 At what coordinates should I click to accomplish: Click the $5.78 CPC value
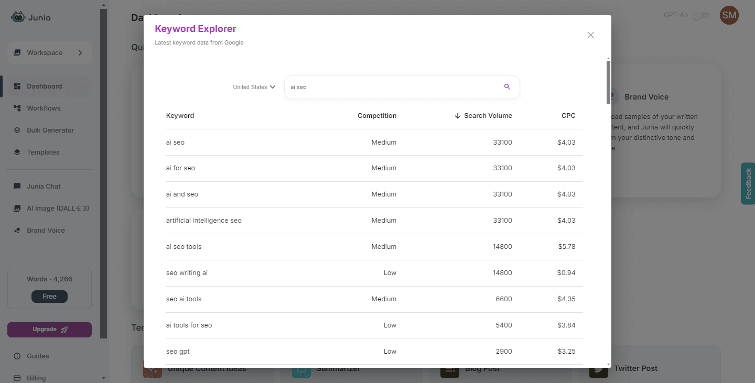(x=566, y=247)
